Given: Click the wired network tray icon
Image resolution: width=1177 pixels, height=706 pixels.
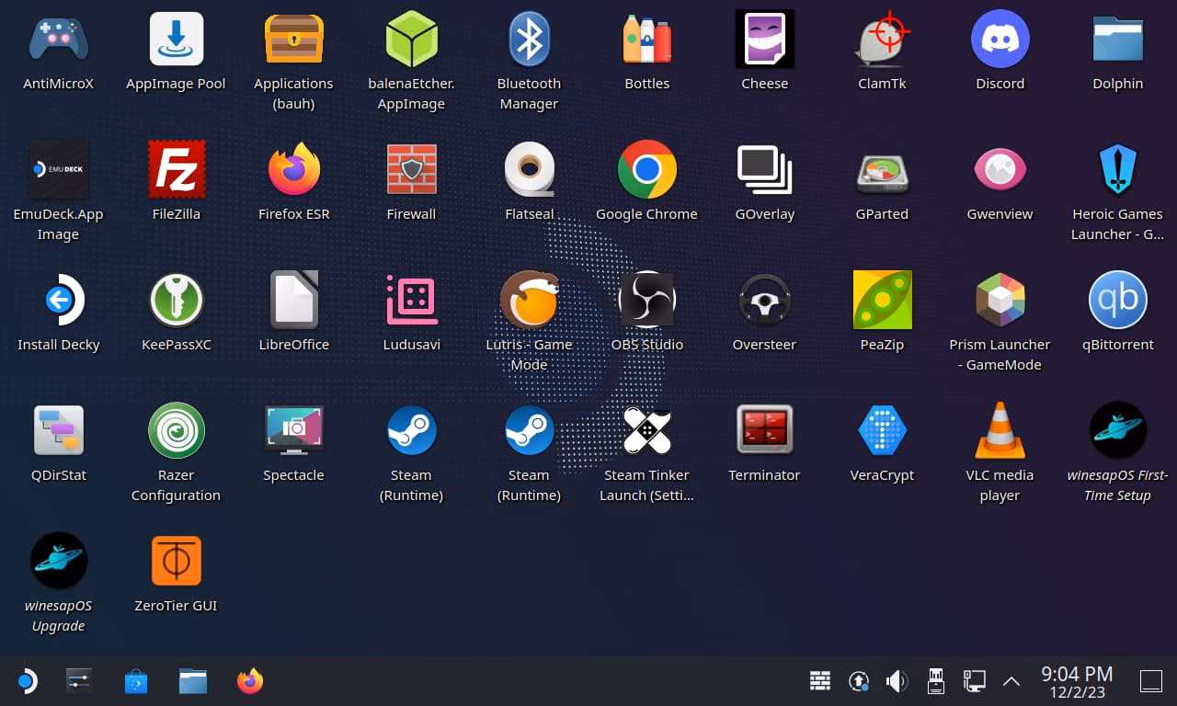Looking at the screenshot, I should coord(974,681).
